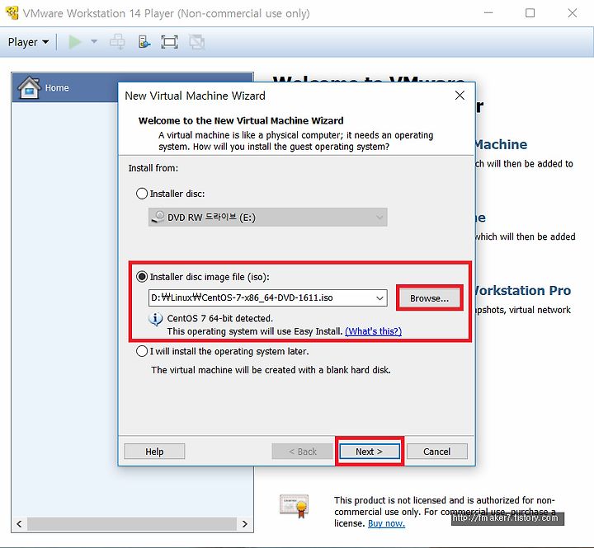Open the Player menu
This screenshot has width=594, height=548.
pos(28,42)
